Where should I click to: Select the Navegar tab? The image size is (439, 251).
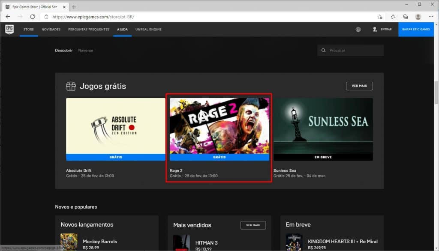point(86,51)
